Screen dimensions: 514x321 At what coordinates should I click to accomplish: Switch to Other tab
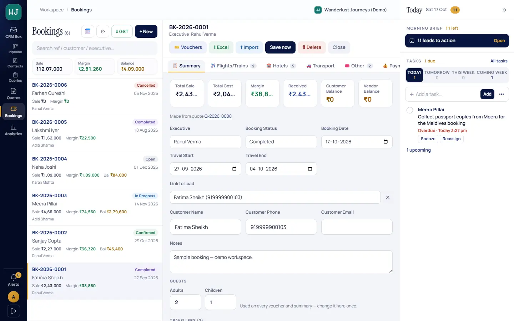[x=358, y=66]
